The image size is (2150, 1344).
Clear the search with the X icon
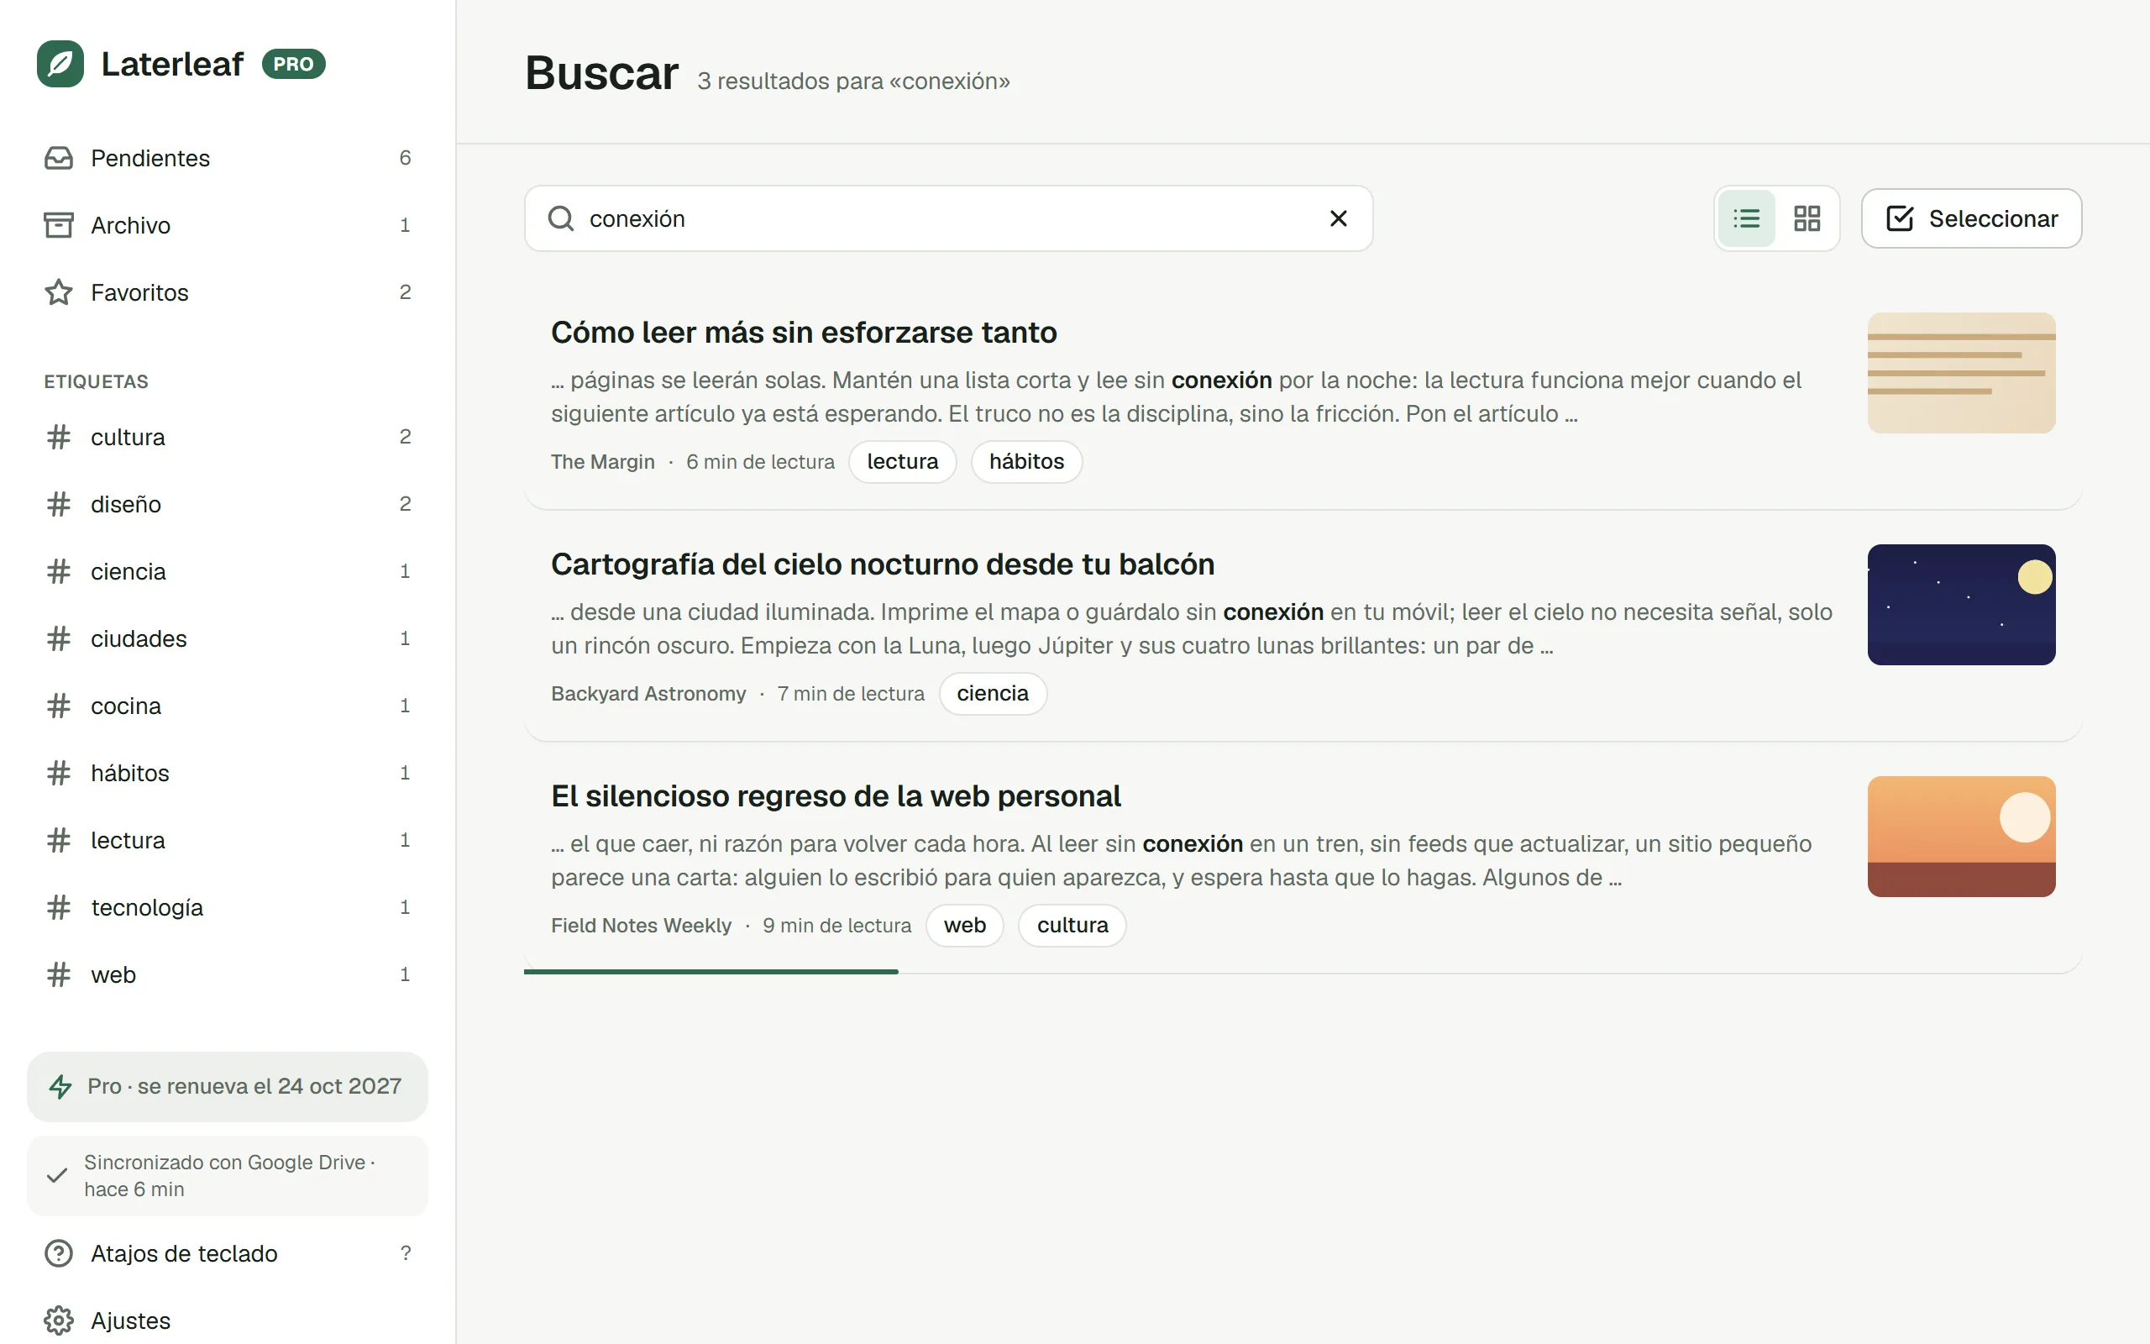pyautogui.click(x=1338, y=218)
